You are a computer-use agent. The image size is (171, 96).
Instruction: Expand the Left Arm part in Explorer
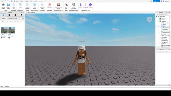point(160,37)
